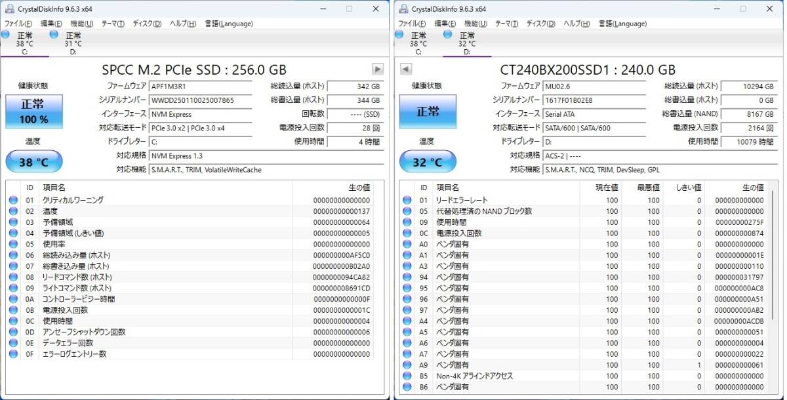This screenshot has width=787, height=400.
Task: Click status orb for コントローラービジー時間 row
Action: click(14, 299)
